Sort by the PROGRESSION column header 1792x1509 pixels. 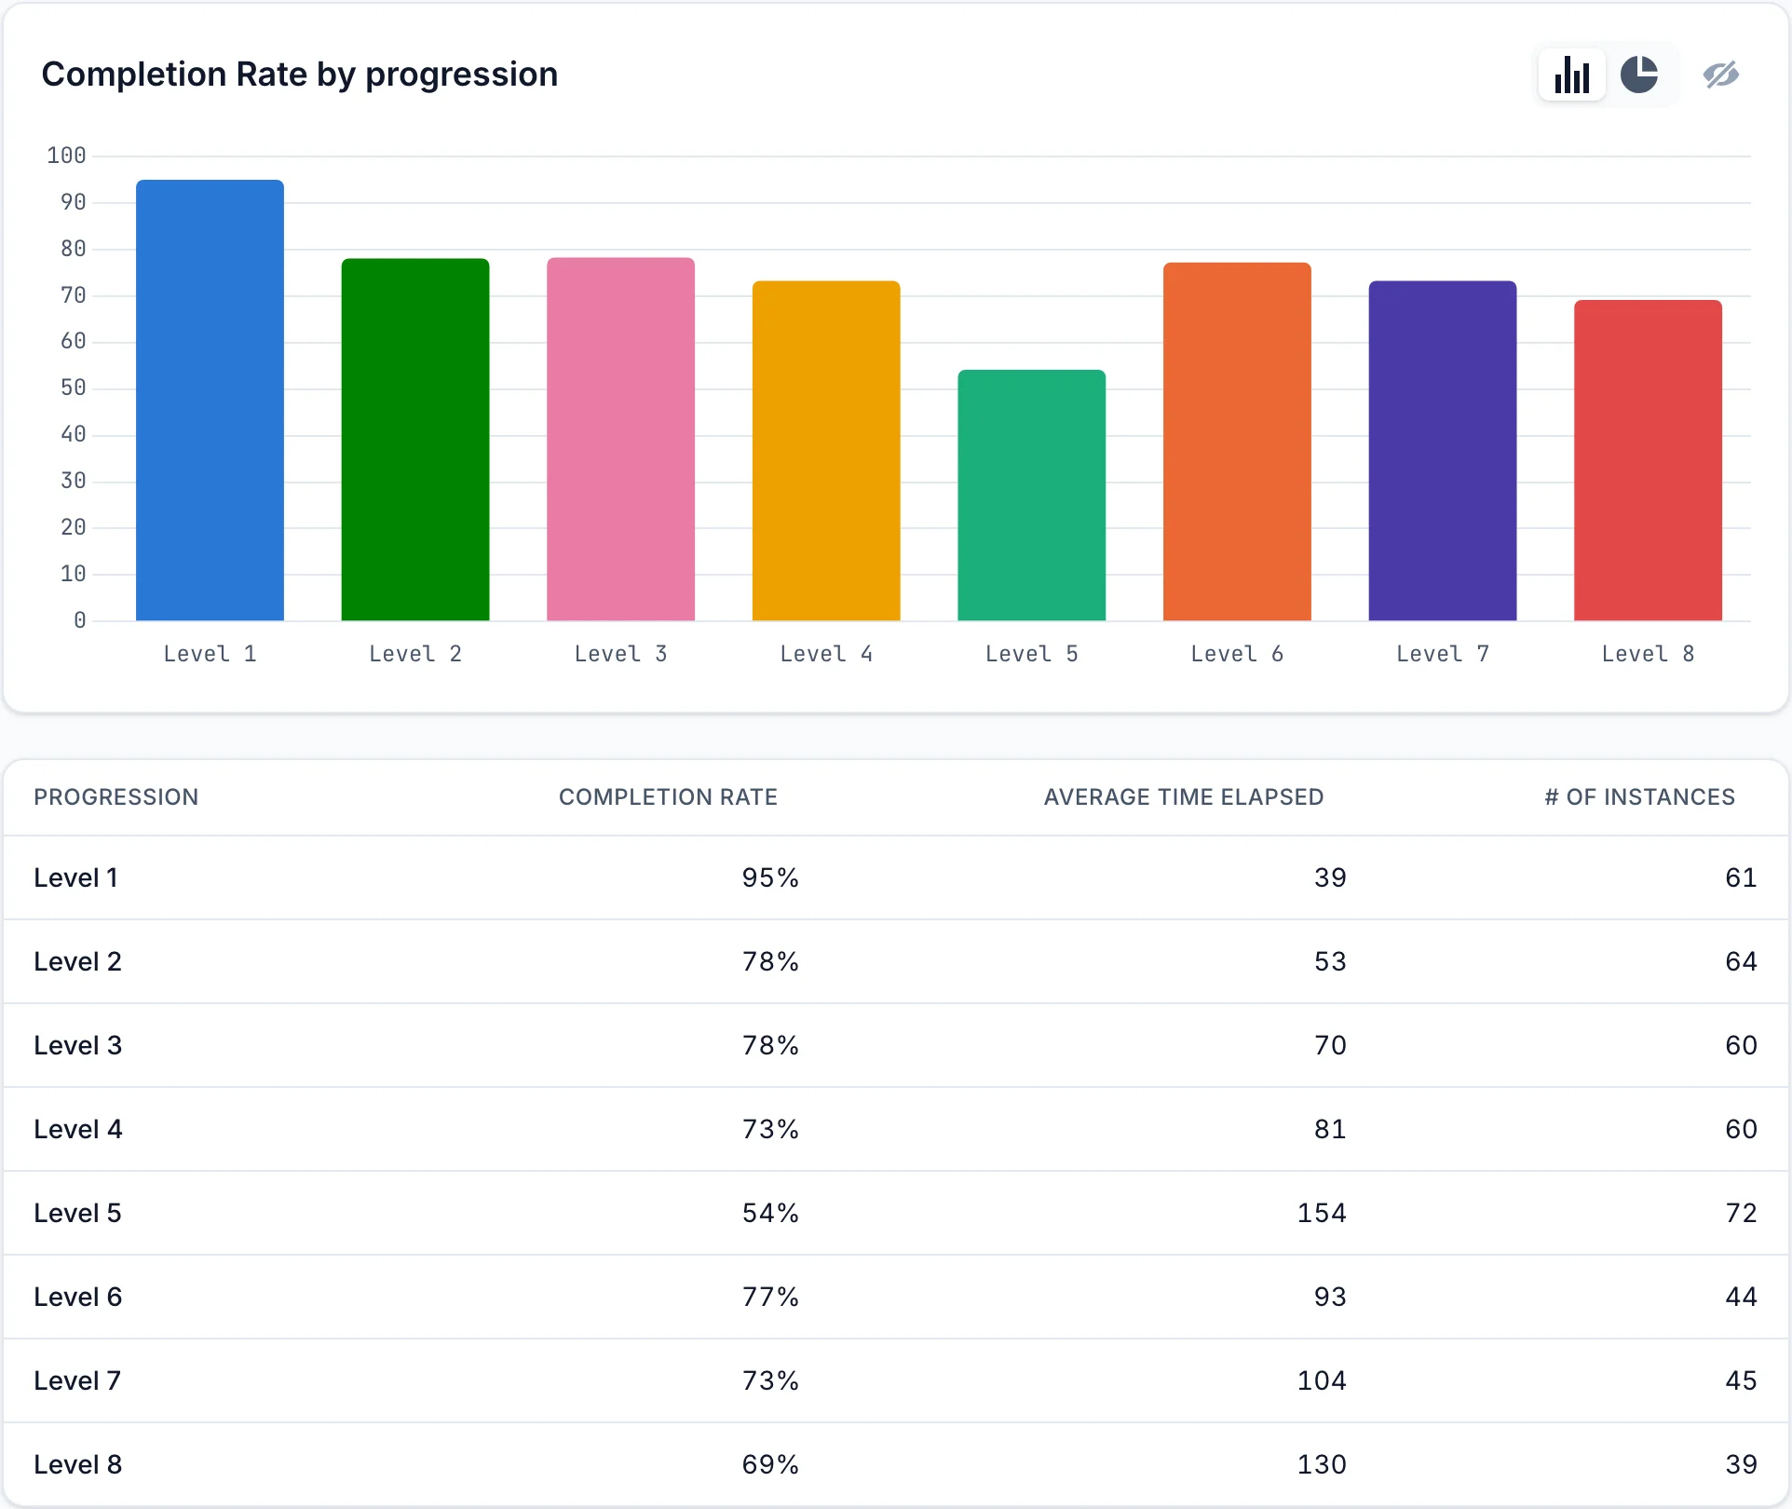click(116, 797)
